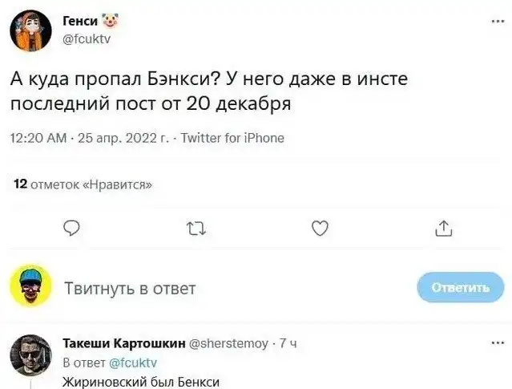This screenshot has height=389, width=512.
Task: Click the Генси display name
Action: pos(79,22)
